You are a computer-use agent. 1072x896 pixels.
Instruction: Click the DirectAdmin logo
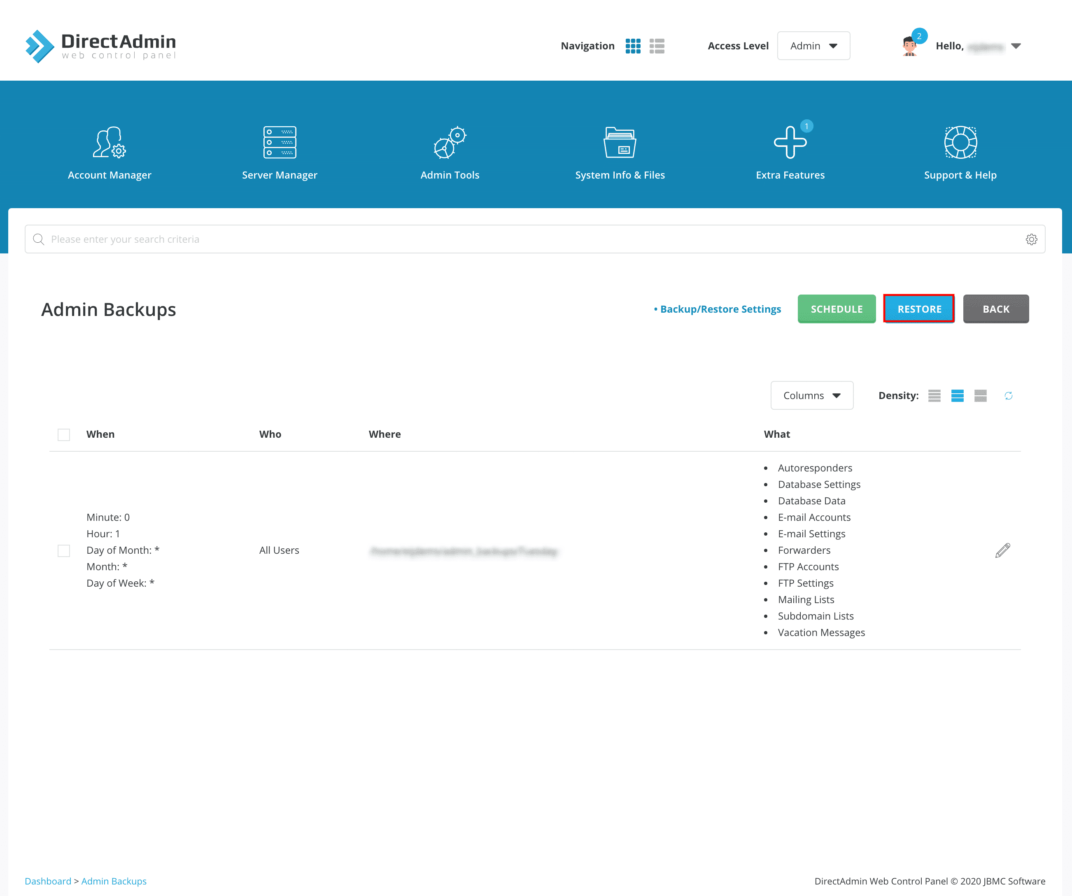[x=100, y=46]
